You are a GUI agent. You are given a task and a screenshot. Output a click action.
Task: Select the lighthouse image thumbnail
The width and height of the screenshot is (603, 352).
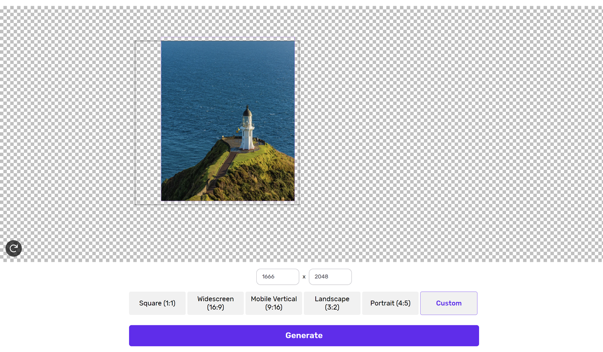click(228, 121)
